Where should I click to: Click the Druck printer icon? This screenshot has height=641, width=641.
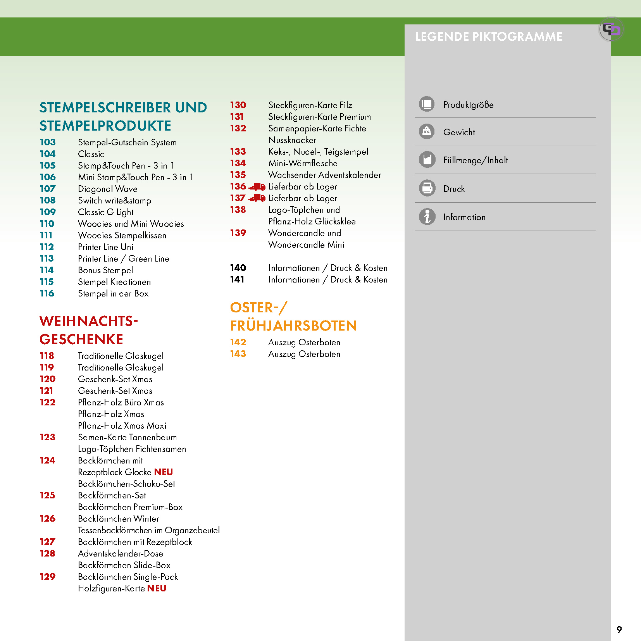point(427,188)
